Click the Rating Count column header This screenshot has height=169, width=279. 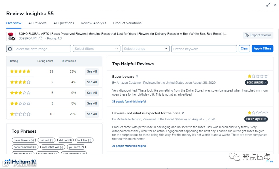point(45,61)
